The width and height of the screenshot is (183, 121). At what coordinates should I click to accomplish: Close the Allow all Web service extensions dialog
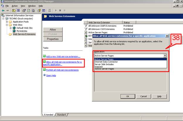pos(167,36)
